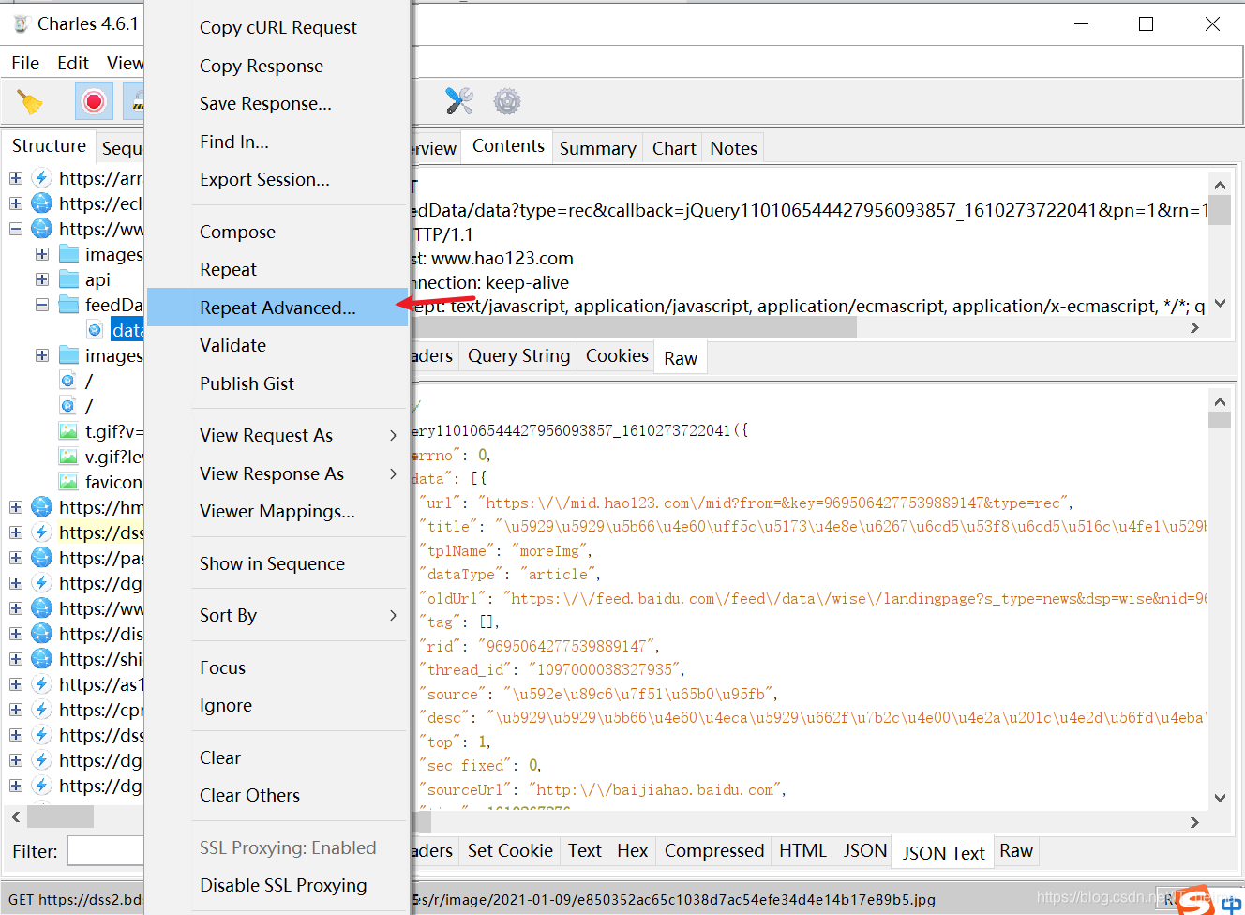Open the Compressed response tab
Image resolution: width=1245 pixels, height=915 pixels.
click(x=713, y=851)
